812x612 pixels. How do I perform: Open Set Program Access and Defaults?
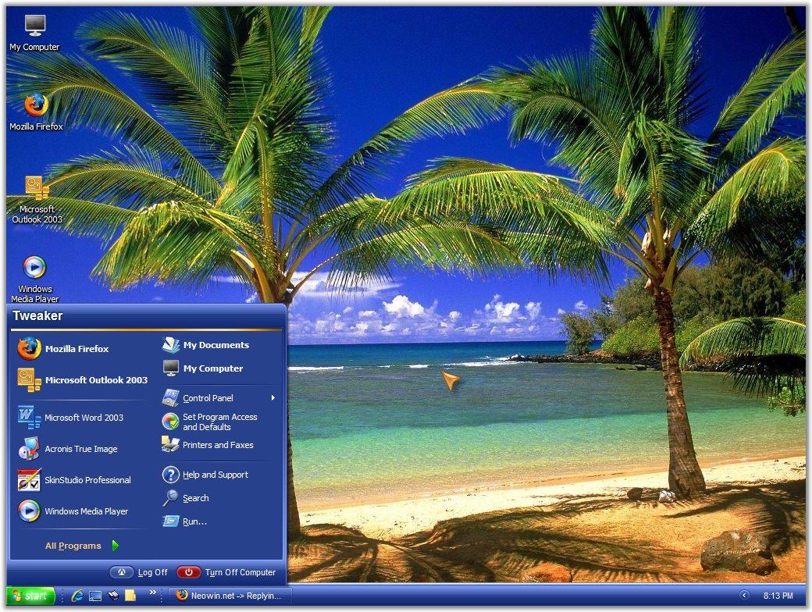pos(219,422)
